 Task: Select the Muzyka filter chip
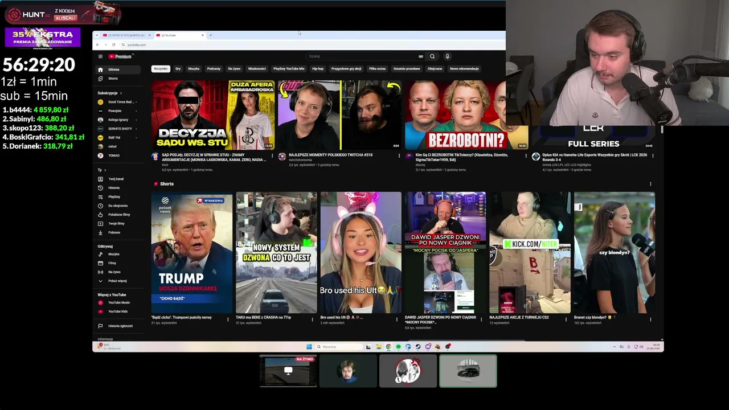(x=194, y=69)
